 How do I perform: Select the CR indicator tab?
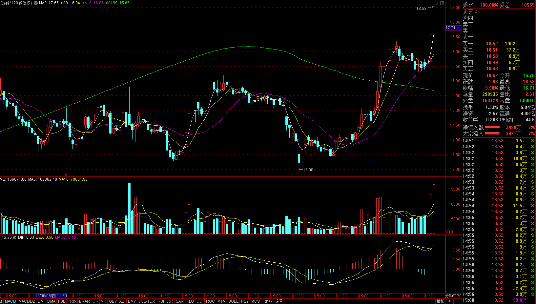95,301
